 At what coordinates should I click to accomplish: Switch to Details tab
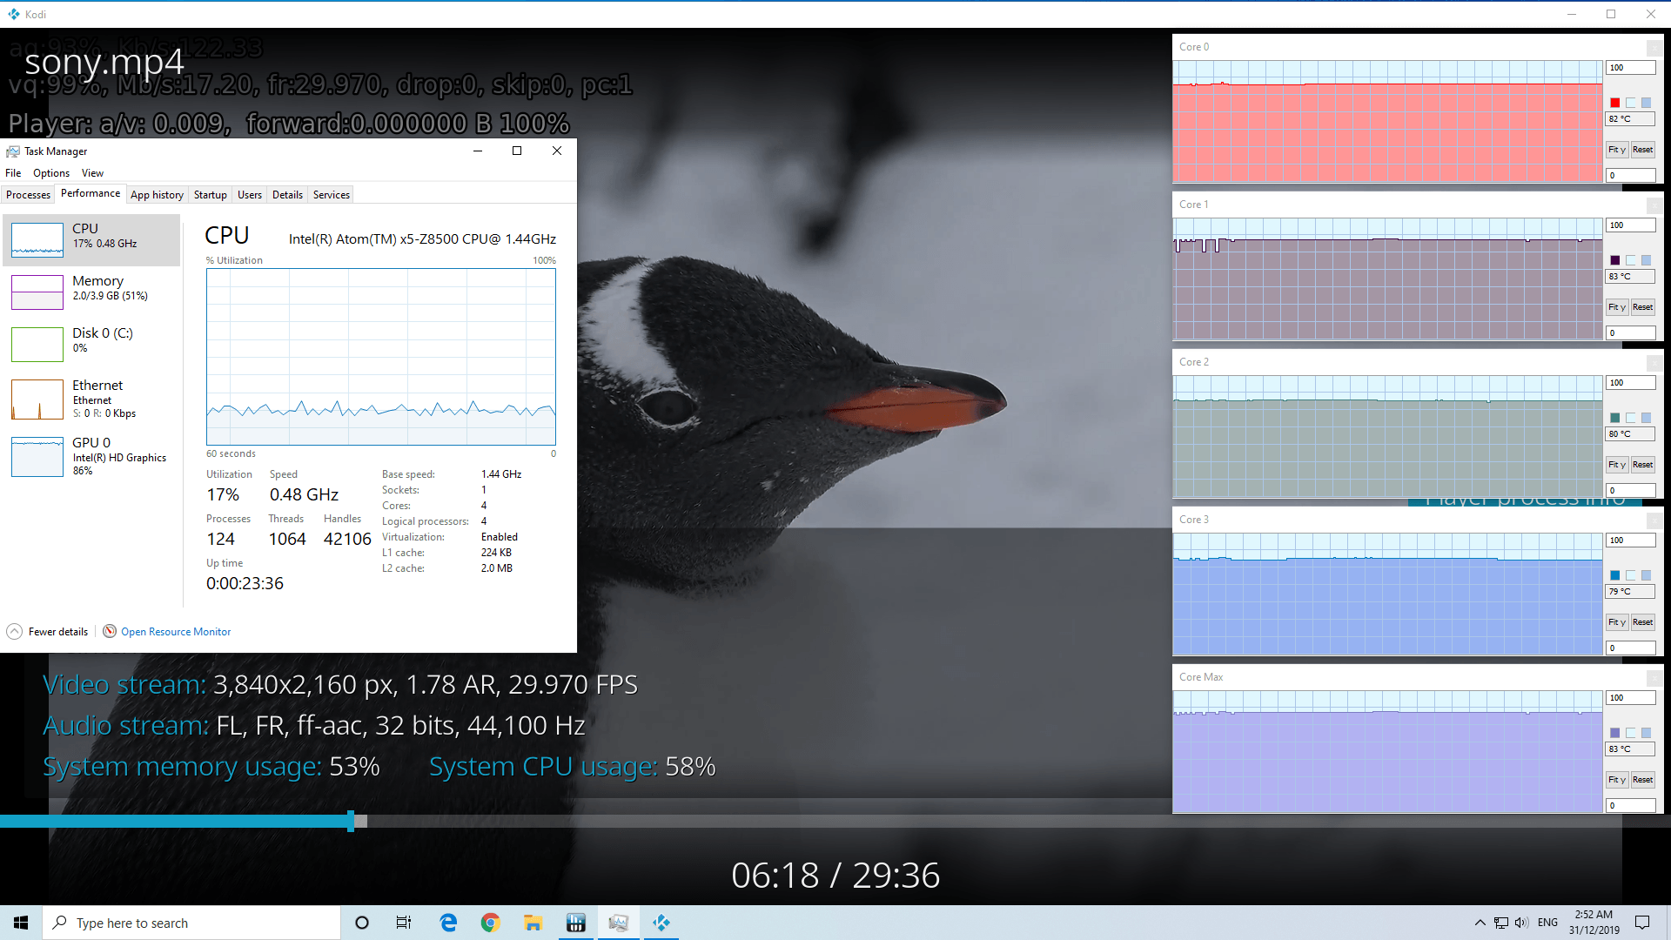287,195
